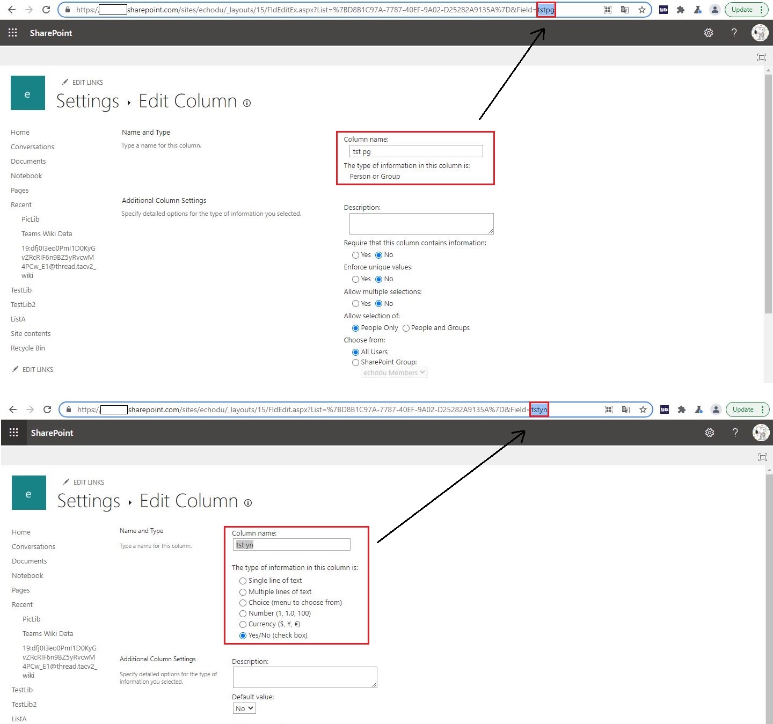Go to the Conversations section
This screenshot has height=724, width=773.
pos(32,147)
